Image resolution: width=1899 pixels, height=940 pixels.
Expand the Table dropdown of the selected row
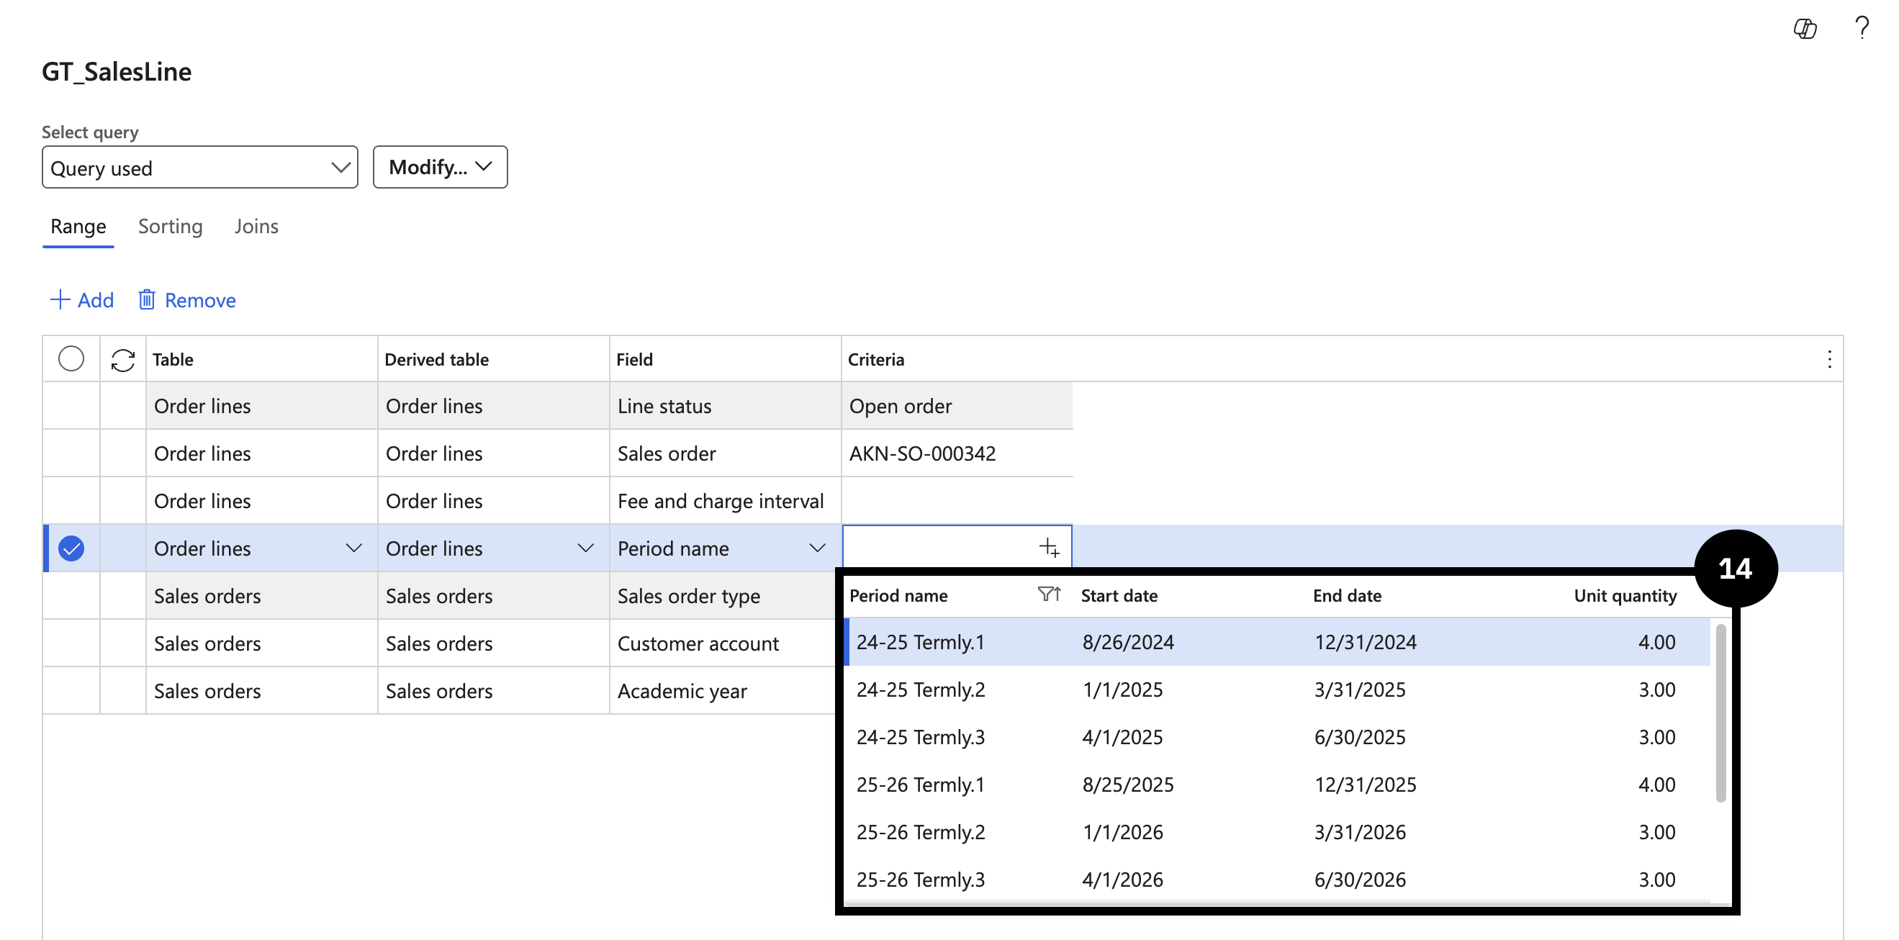pos(354,548)
